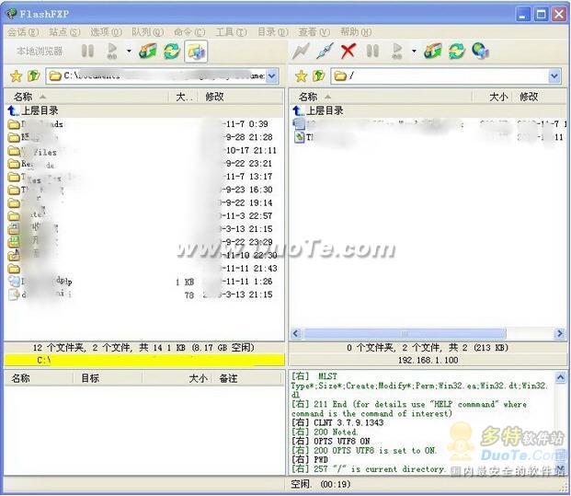Sort right pane by 大小 column

point(492,97)
